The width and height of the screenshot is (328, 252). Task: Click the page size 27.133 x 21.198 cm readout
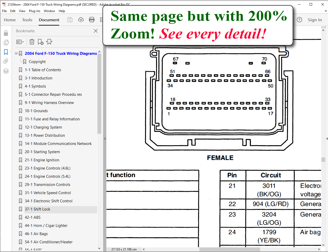(124, 249)
